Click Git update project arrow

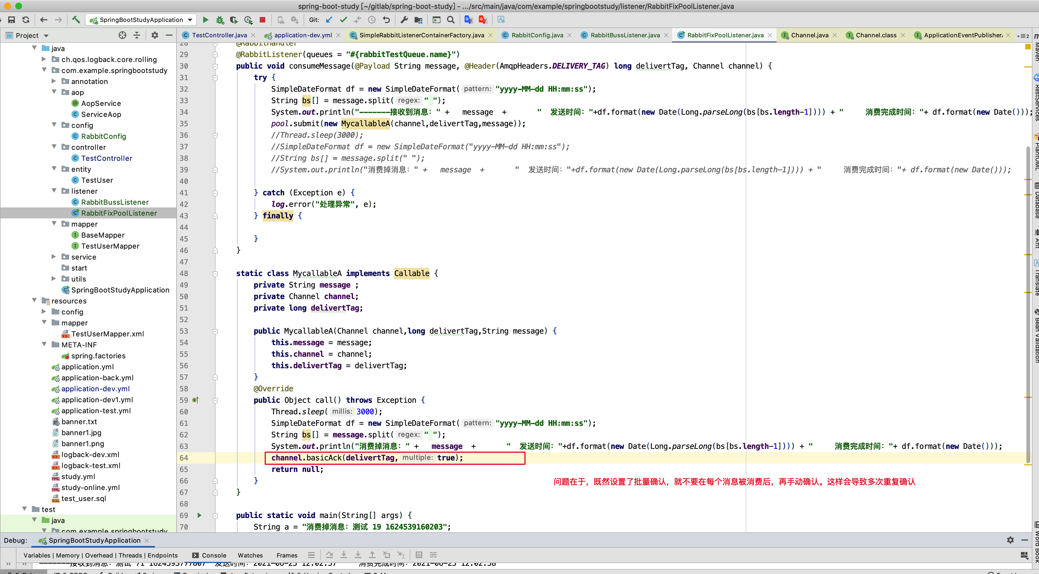point(329,20)
